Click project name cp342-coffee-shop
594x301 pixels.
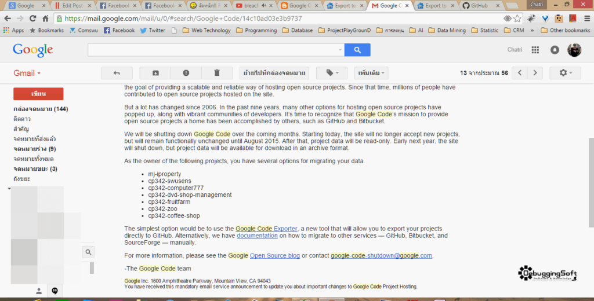click(174, 215)
